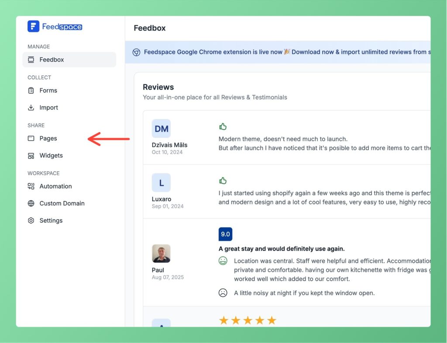Click the Reviews & Testimonials subtitle text
Viewport: 447px width, 343px height.
(215, 97)
